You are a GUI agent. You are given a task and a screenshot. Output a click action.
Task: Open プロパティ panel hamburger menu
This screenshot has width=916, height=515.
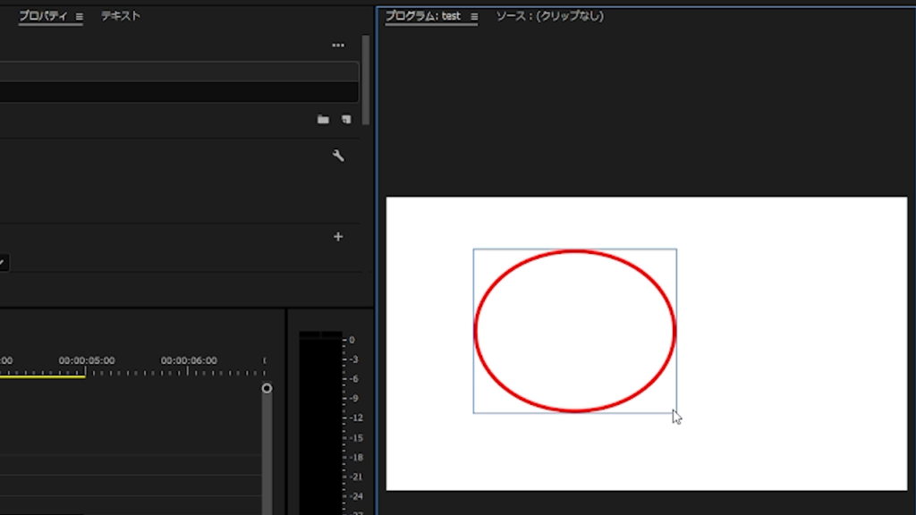click(79, 17)
